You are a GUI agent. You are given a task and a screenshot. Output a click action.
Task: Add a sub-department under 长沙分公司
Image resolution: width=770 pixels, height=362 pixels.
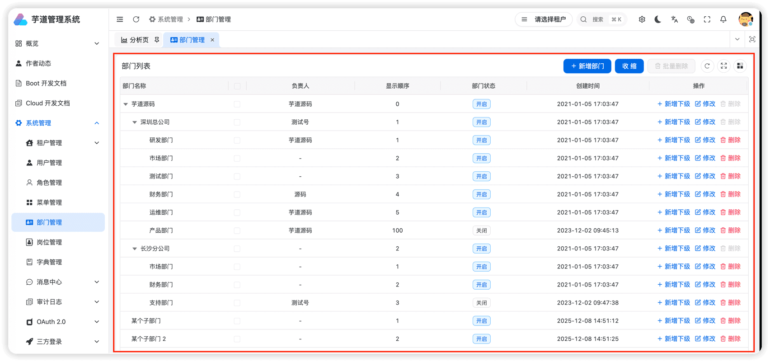(673, 249)
